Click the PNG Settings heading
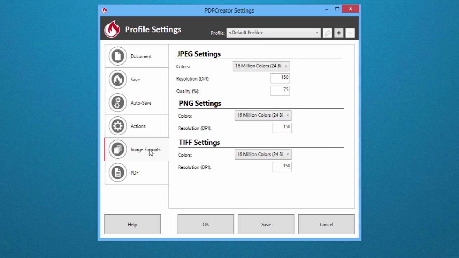The width and height of the screenshot is (459, 258). click(200, 103)
